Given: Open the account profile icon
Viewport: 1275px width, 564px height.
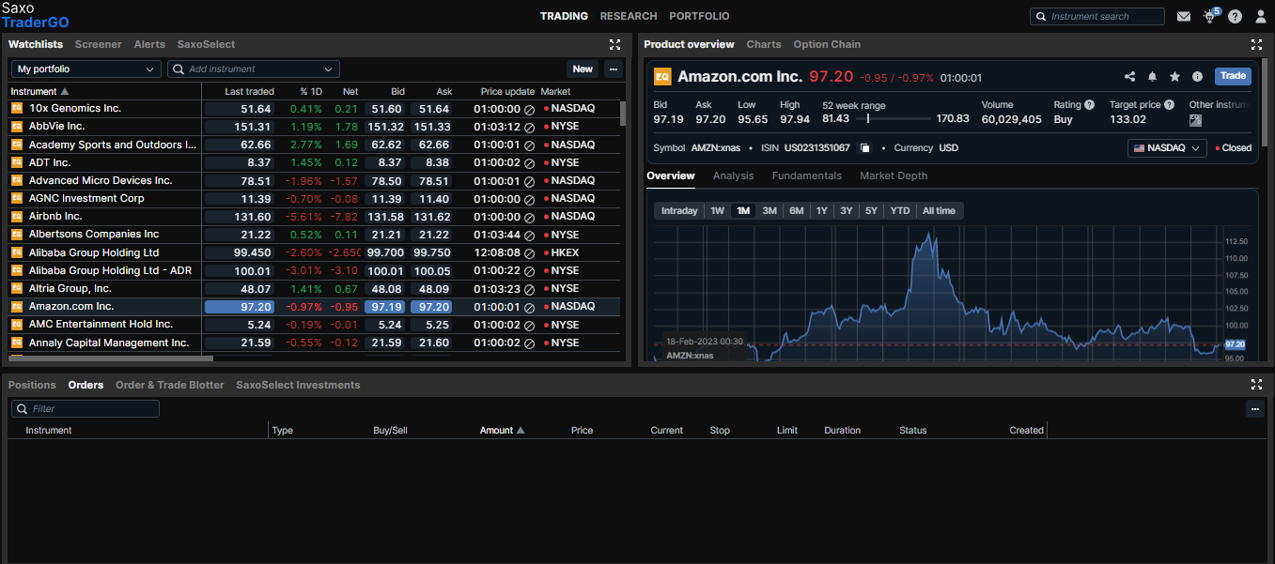Looking at the screenshot, I should (1260, 16).
